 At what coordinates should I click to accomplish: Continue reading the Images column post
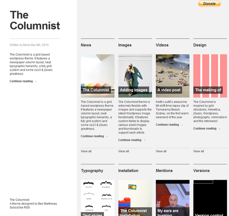click(130, 140)
